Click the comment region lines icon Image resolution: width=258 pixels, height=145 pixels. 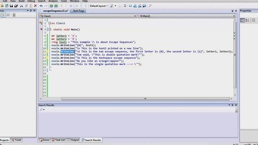125,6
